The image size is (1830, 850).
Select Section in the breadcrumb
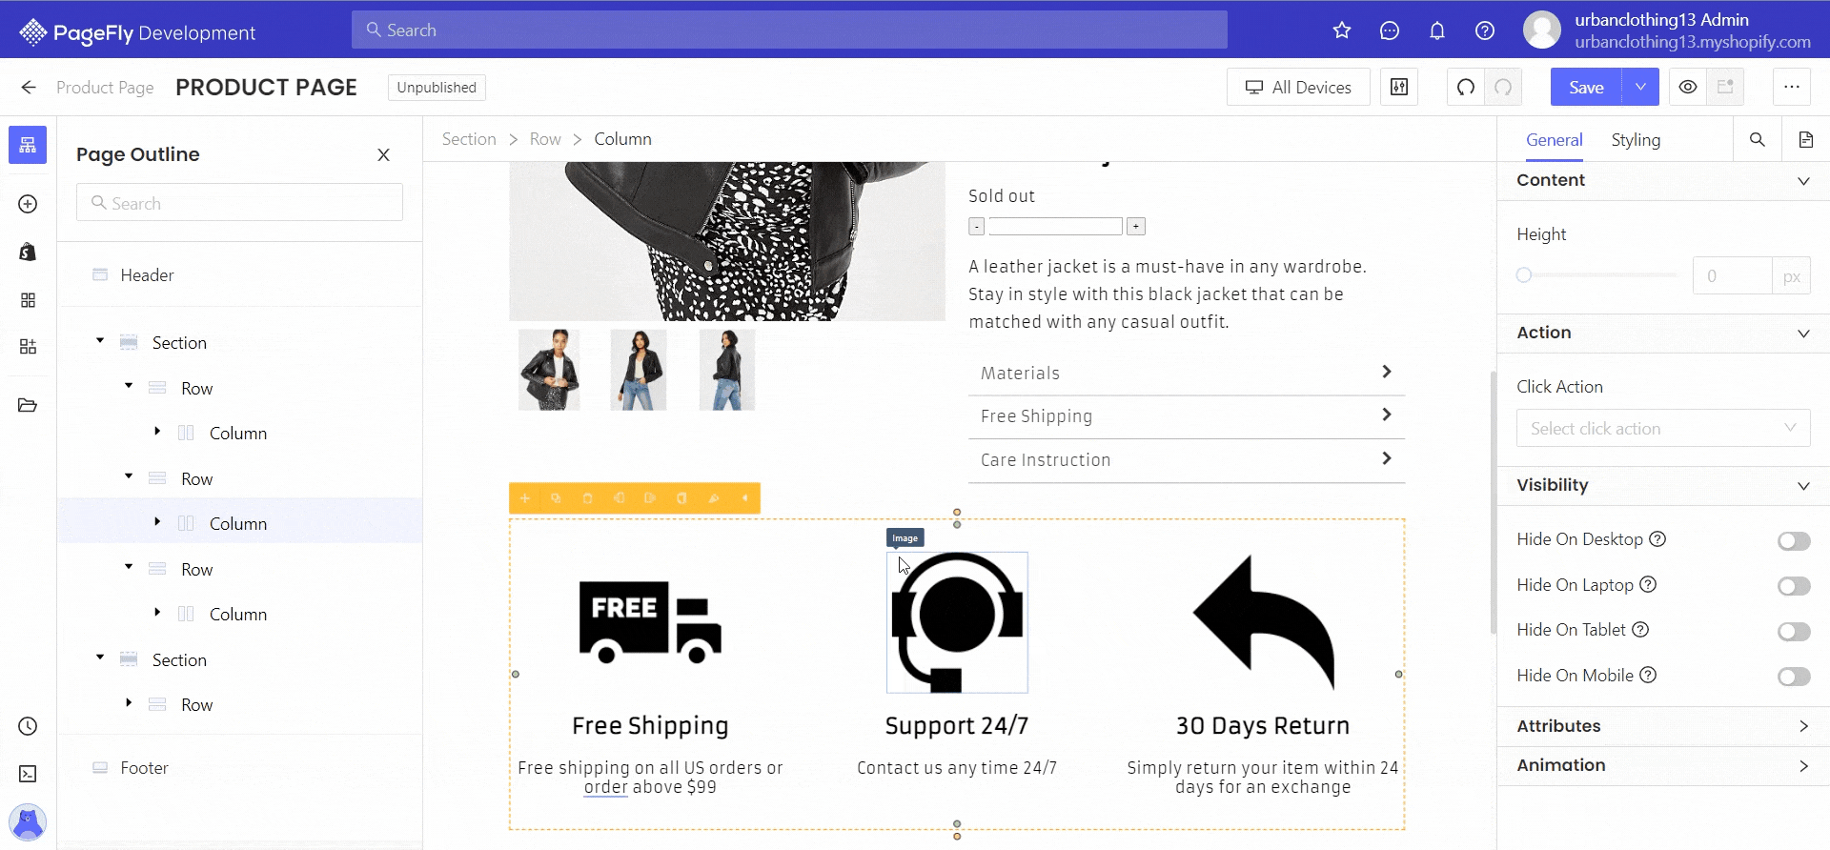tap(469, 139)
